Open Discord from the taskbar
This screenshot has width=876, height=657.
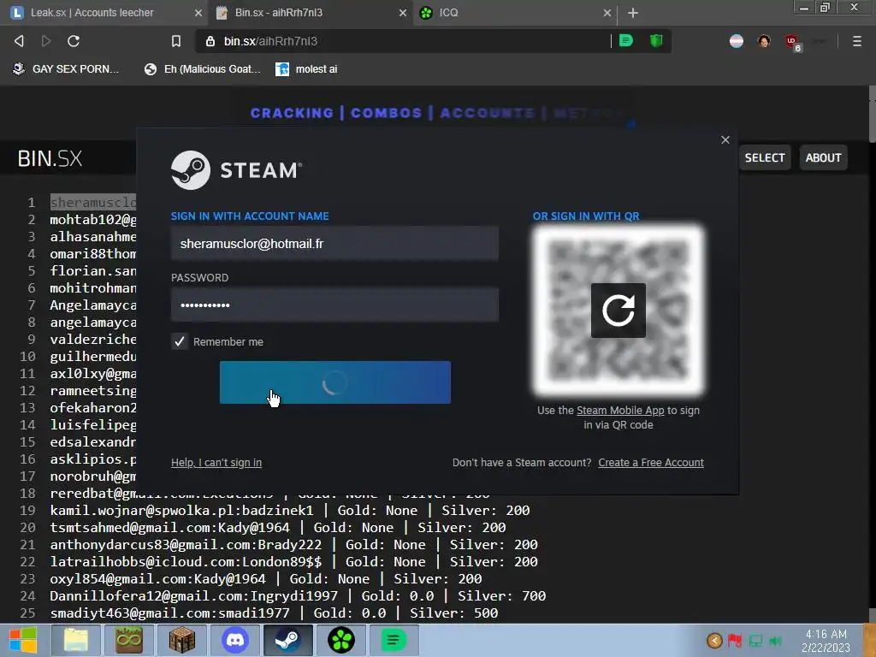[235, 640]
